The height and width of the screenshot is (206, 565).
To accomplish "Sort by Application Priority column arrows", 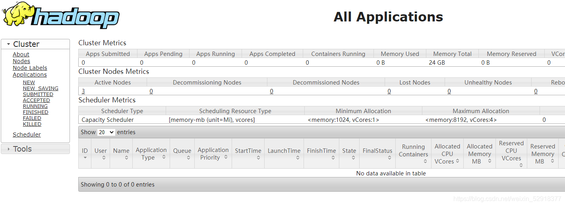I will tap(226, 157).
